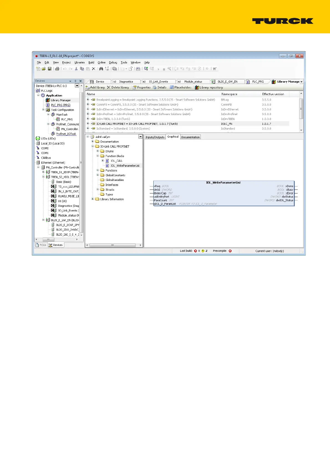Open the File menu

pos(39,62)
